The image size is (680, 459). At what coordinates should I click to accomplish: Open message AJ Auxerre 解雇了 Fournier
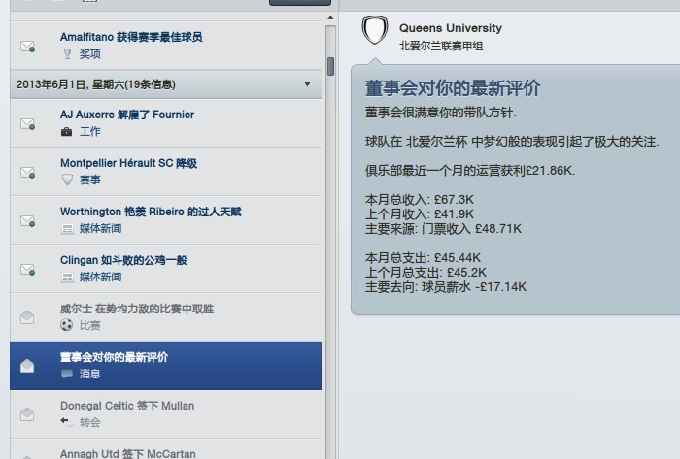click(x=166, y=123)
